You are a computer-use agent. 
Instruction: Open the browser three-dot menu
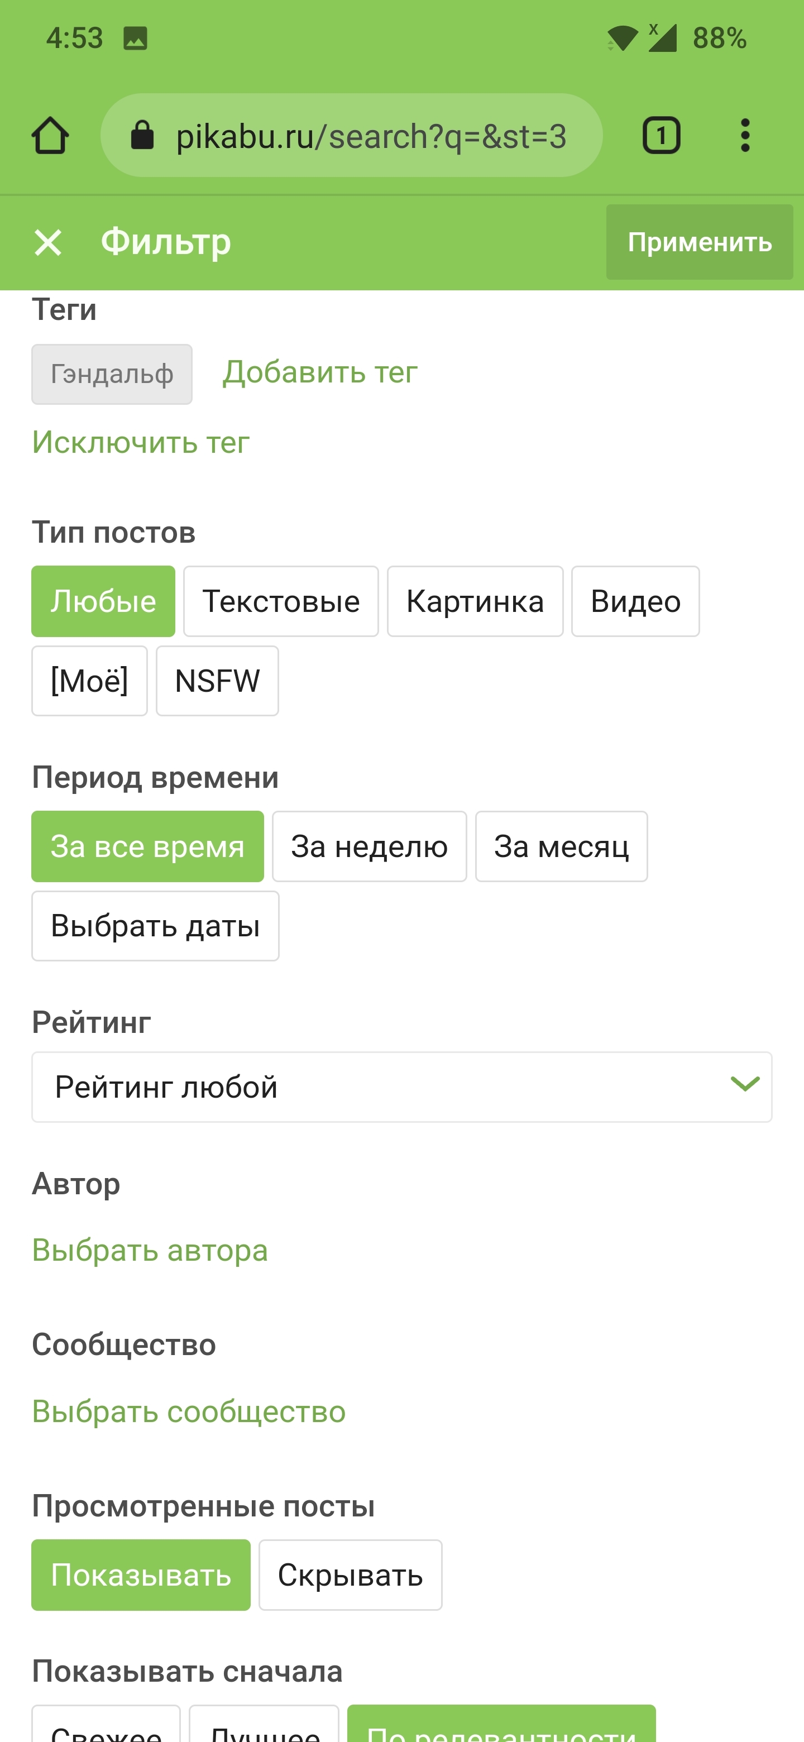pos(744,135)
